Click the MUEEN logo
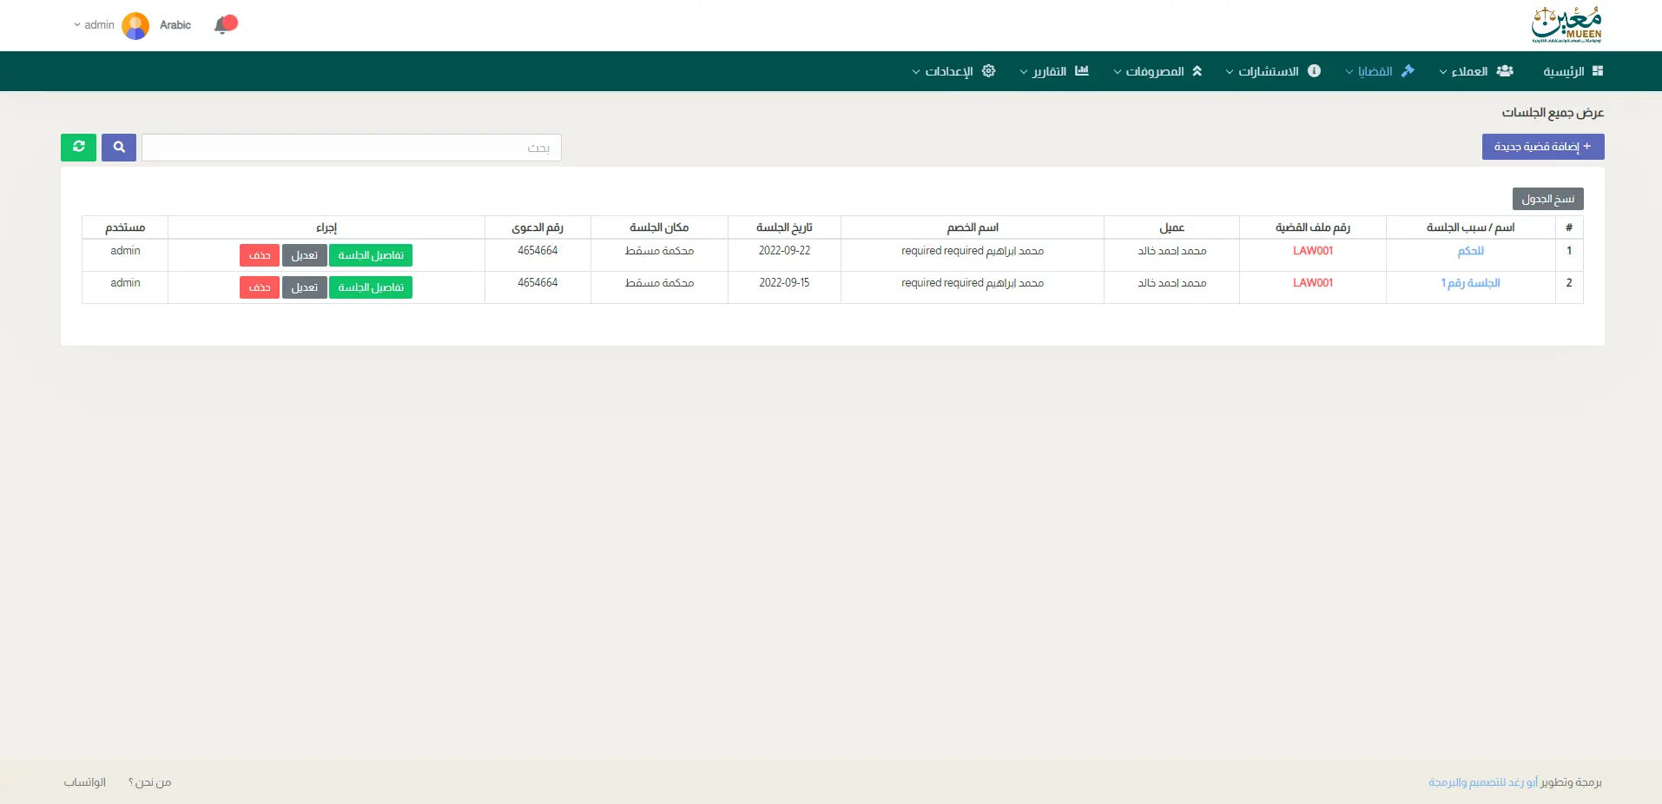The width and height of the screenshot is (1662, 804). (1566, 25)
